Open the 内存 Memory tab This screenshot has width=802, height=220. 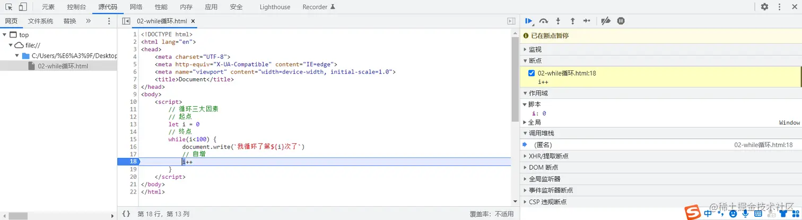pyautogui.click(x=186, y=7)
